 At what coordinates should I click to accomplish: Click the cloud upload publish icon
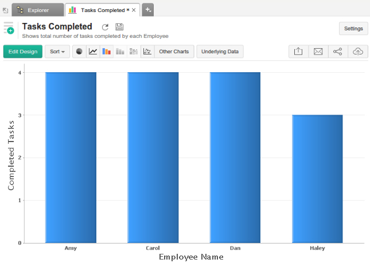pos(357,52)
